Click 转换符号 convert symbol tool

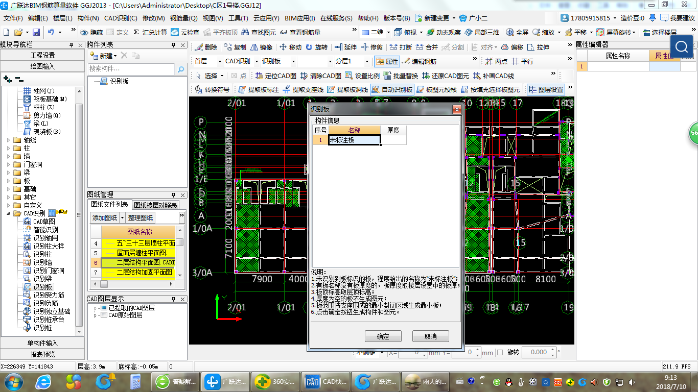[212, 89]
